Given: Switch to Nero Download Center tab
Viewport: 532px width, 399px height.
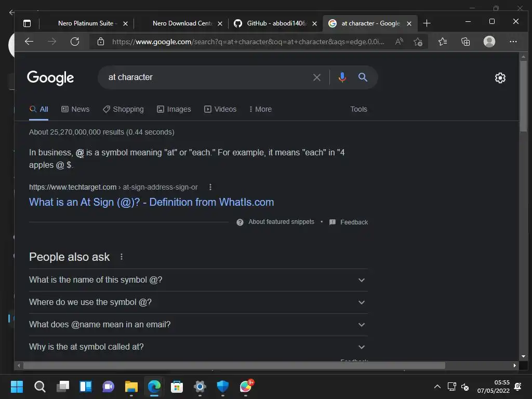Looking at the screenshot, I should point(182,23).
